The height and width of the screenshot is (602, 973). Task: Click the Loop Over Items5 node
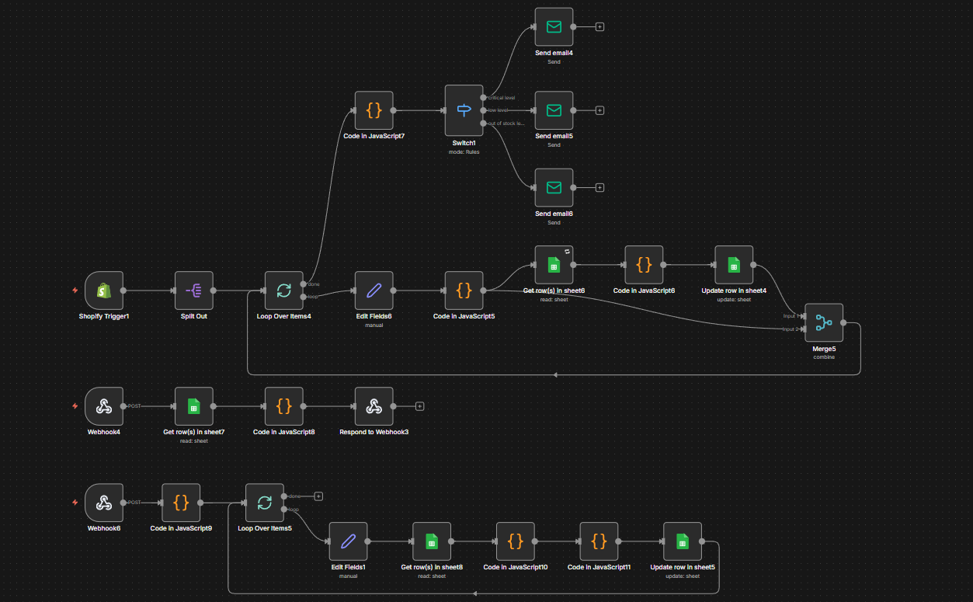[x=265, y=503]
